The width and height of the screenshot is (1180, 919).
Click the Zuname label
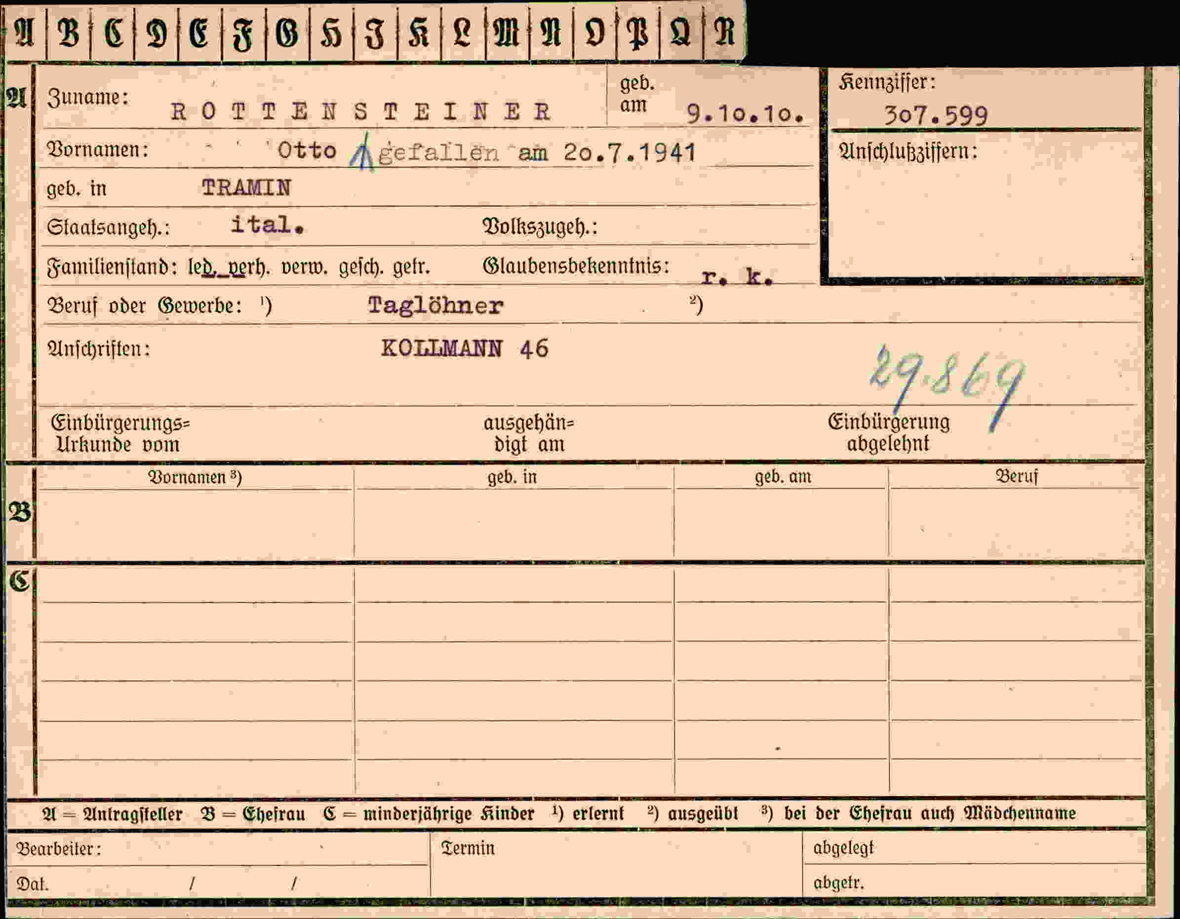(x=88, y=98)
